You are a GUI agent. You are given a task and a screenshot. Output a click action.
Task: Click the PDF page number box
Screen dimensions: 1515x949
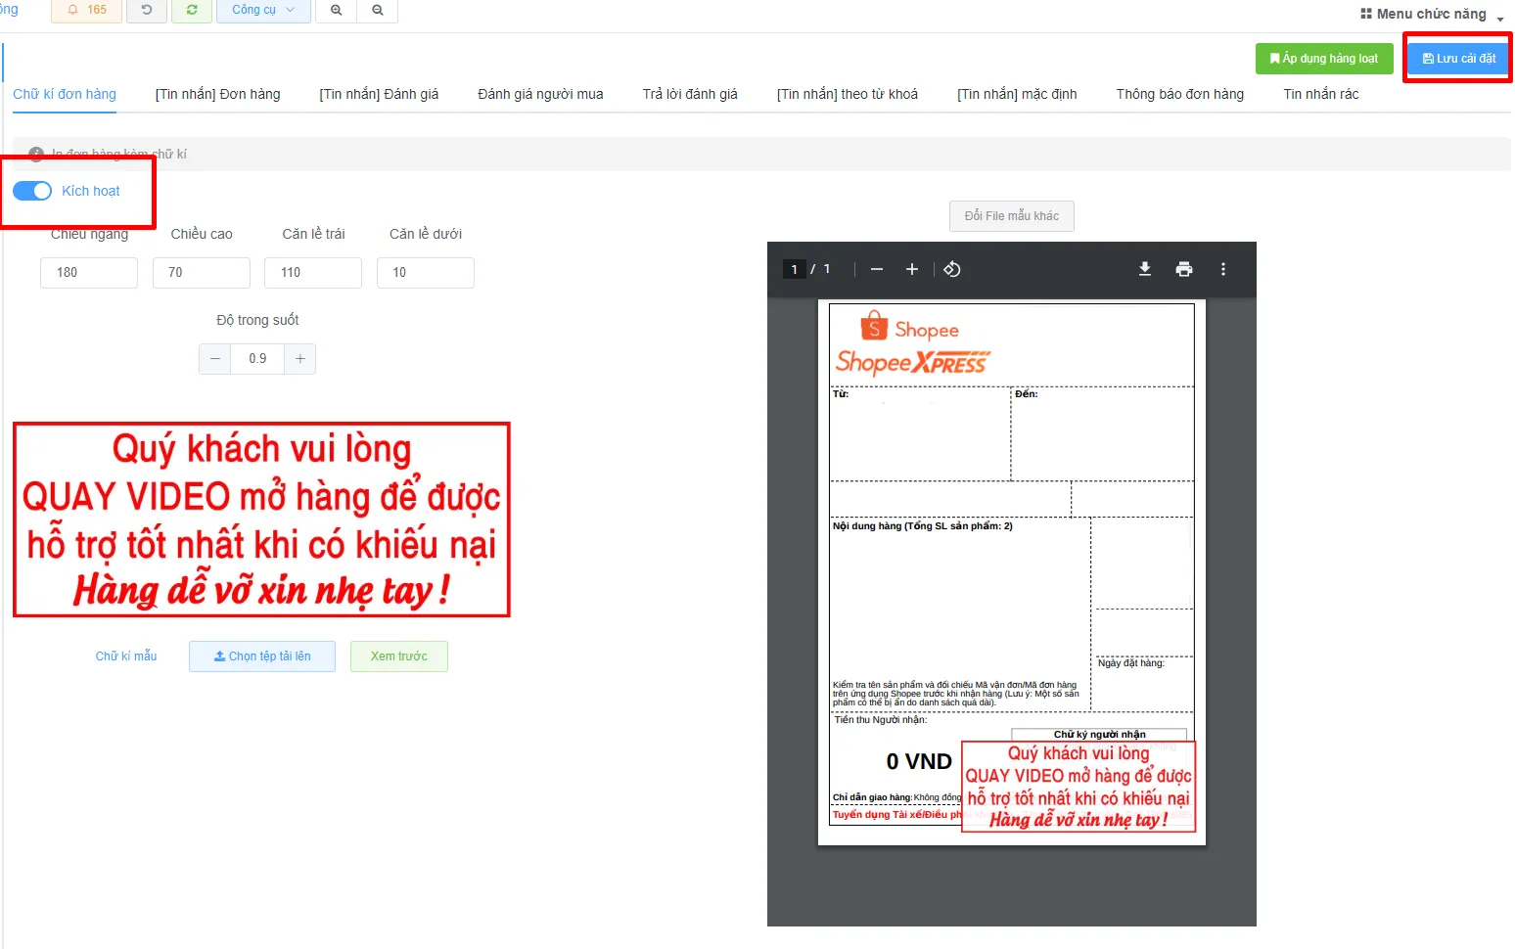(x=794, y=269)
